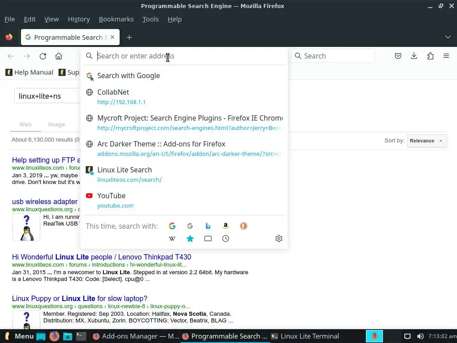Viewport: 457px width, 343px height.
Task: Open usb wireless adapter result
Action: tap(45, 201)
